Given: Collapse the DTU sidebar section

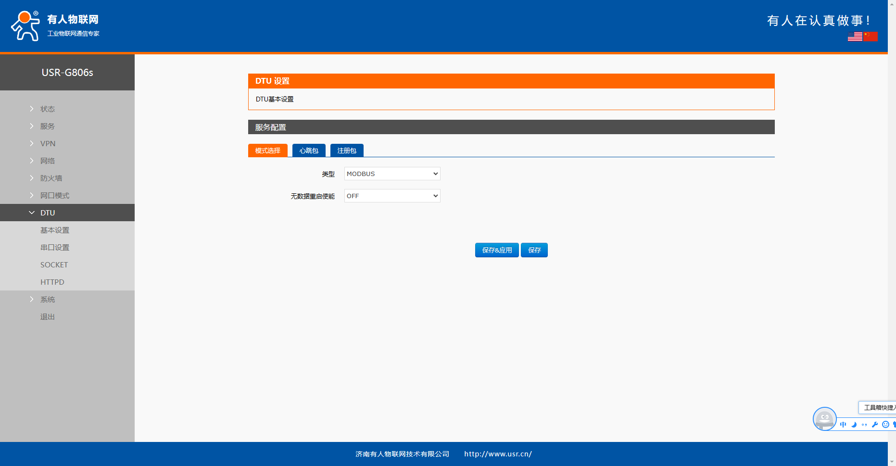Looking at the screenshot, I should 67,213.
